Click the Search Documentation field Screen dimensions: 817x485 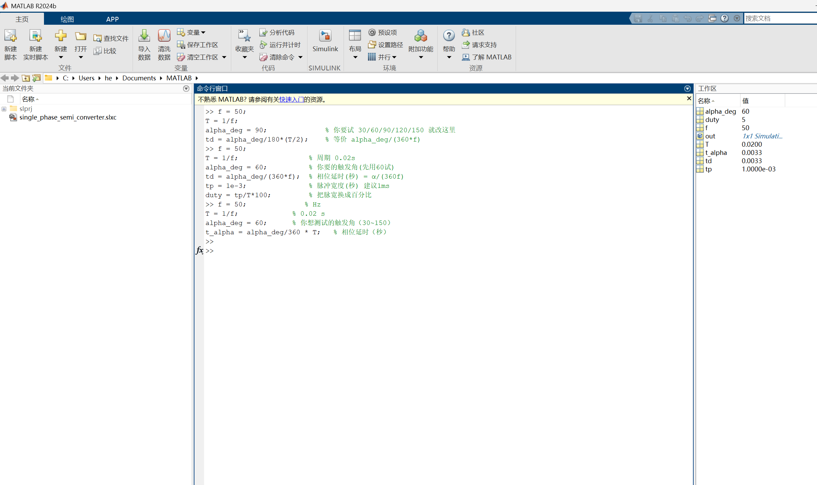coord(779,18)
